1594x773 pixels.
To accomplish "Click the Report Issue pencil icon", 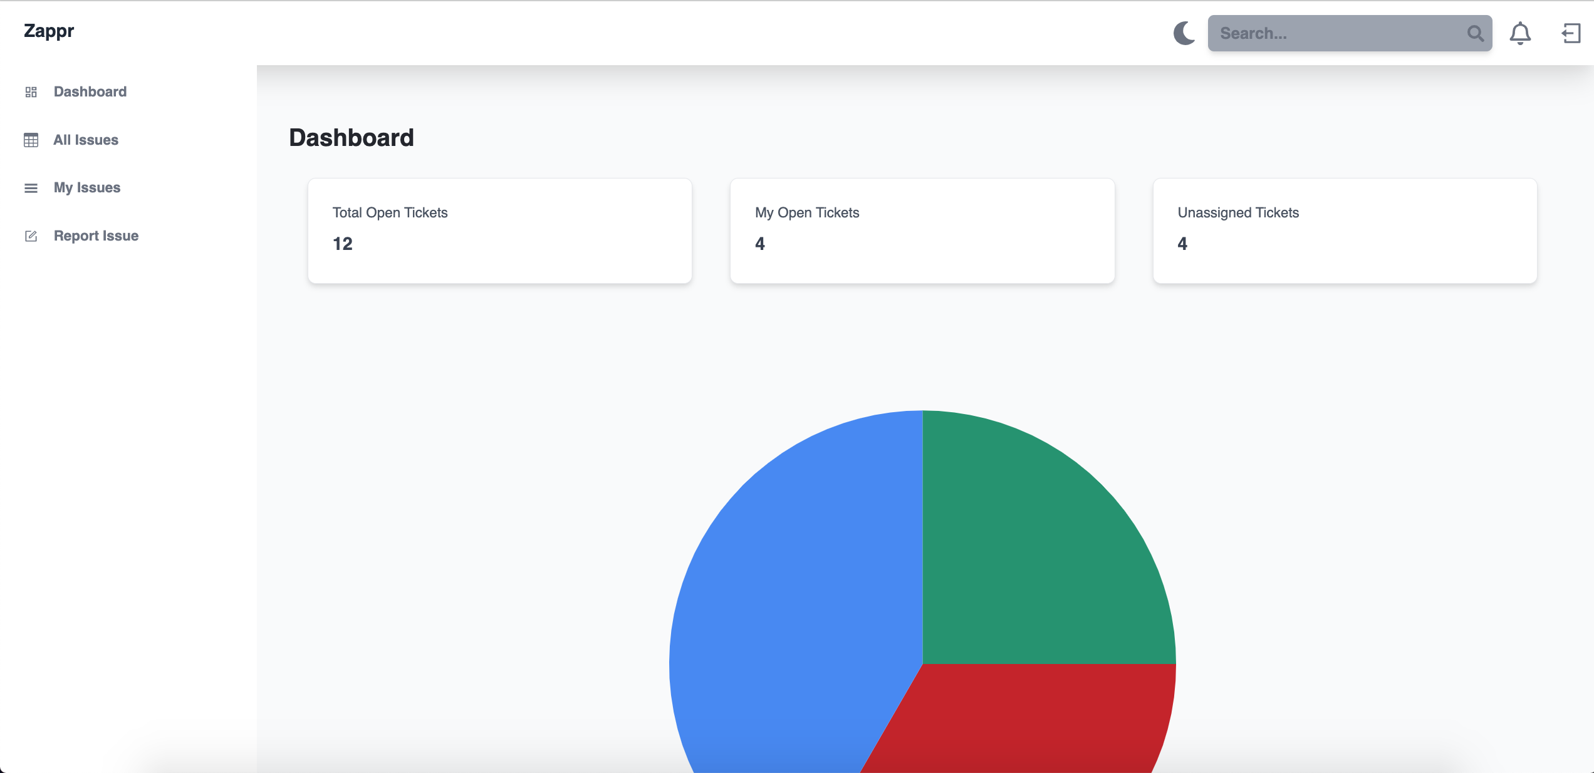I will [31, 236].
